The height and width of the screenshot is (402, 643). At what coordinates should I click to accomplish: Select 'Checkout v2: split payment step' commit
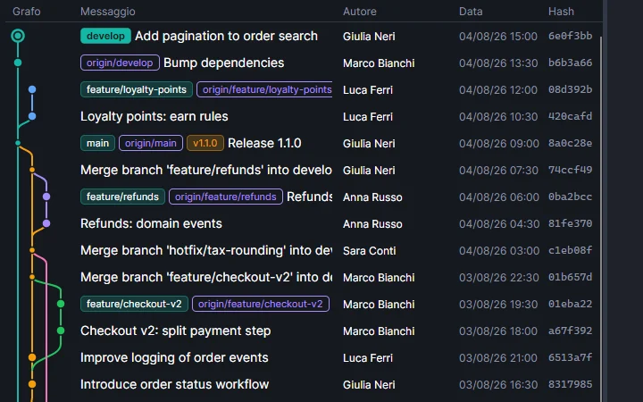pos(176,331)
